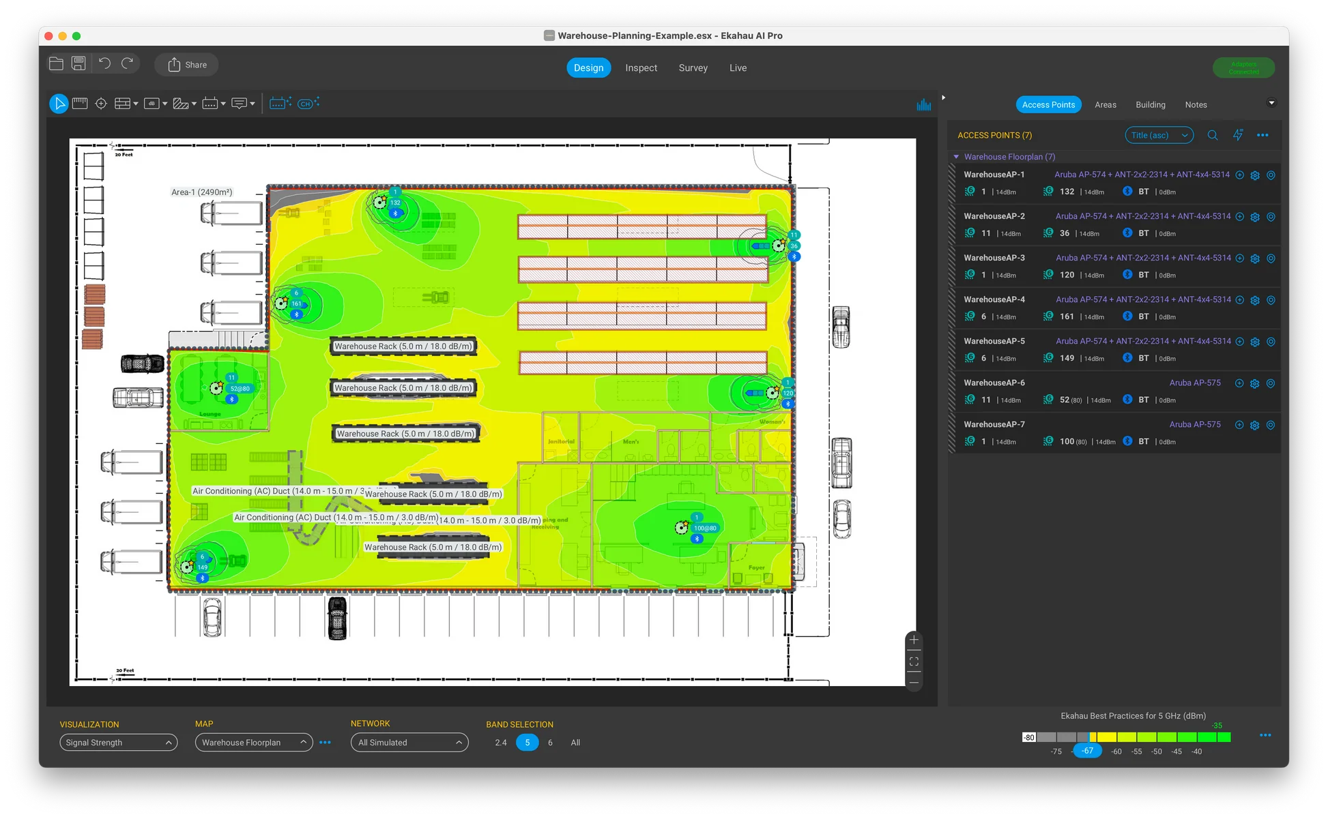Open the Title (asc) sort dropdown
Image resolution: width=1328 pixels, height=819 pixels.
(1158, 135)
